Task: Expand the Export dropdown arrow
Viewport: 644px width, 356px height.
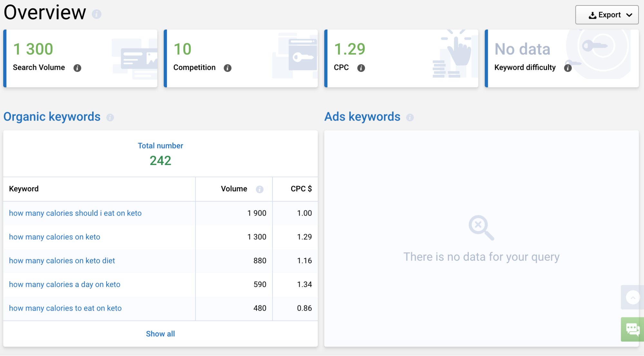Action: coord(629,15)
